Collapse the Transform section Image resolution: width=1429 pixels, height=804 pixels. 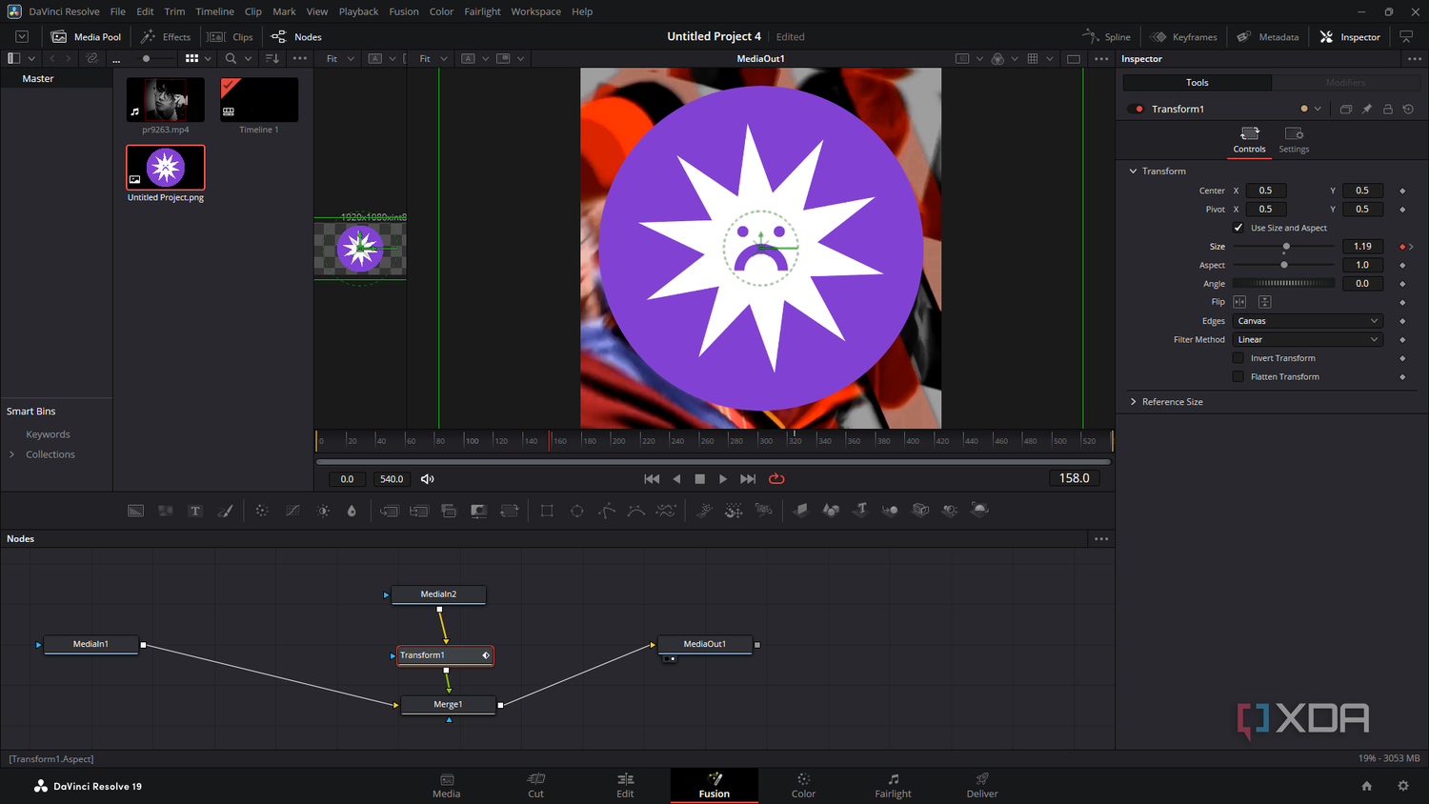(1133, 171)
